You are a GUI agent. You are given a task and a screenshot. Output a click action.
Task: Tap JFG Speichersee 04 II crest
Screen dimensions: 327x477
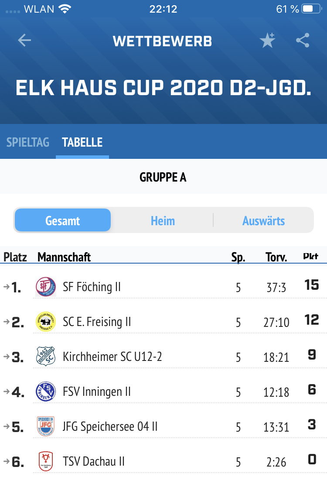click(x=46, y=426)
